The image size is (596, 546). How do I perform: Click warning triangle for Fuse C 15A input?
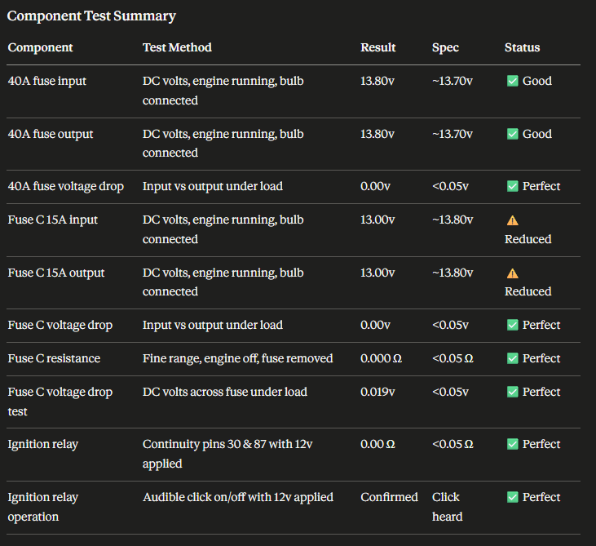[x=512, y=220]
